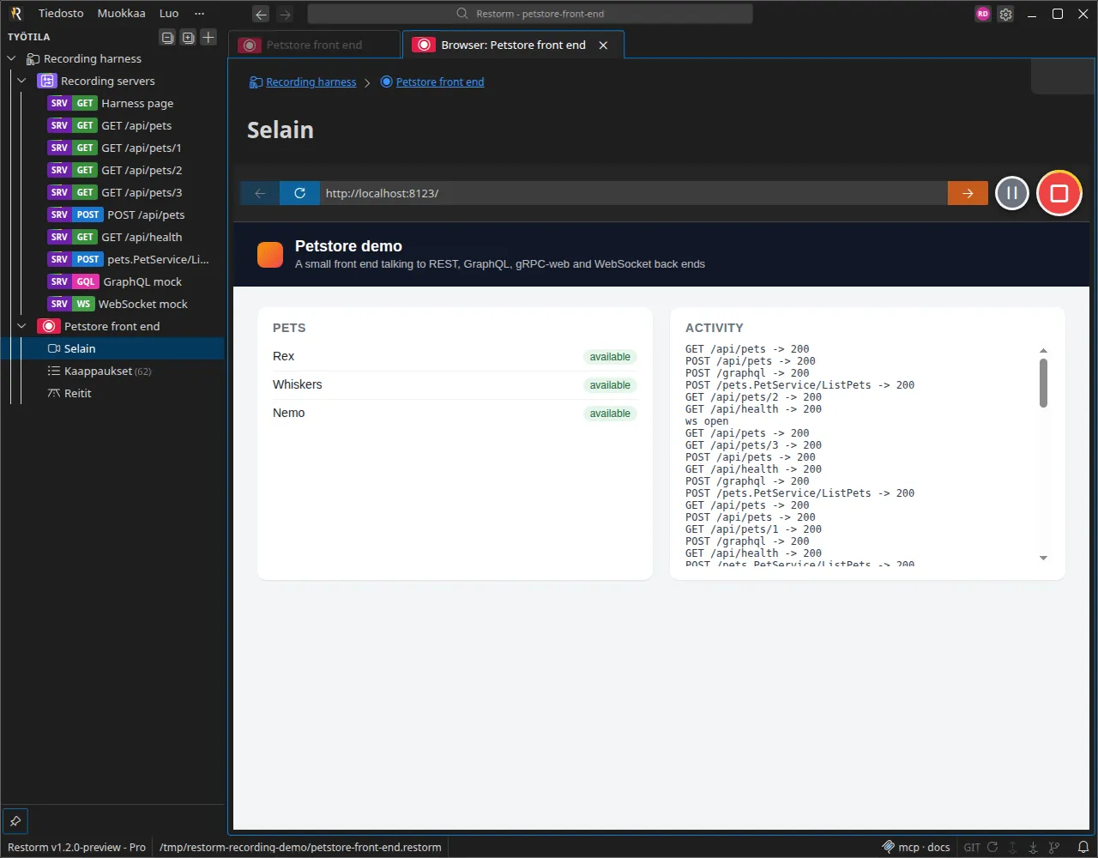Go back in the embedded browser
Screen dimensions: 1098x858
tap(260, 193)
